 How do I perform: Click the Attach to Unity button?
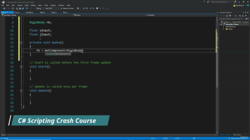click(x=68, y=9)
